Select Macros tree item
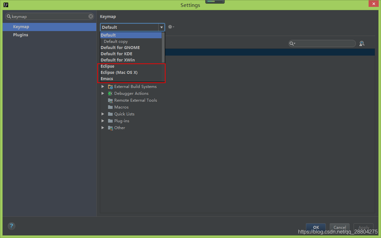Viewport: 381px width, 238px height. (121, 107)
